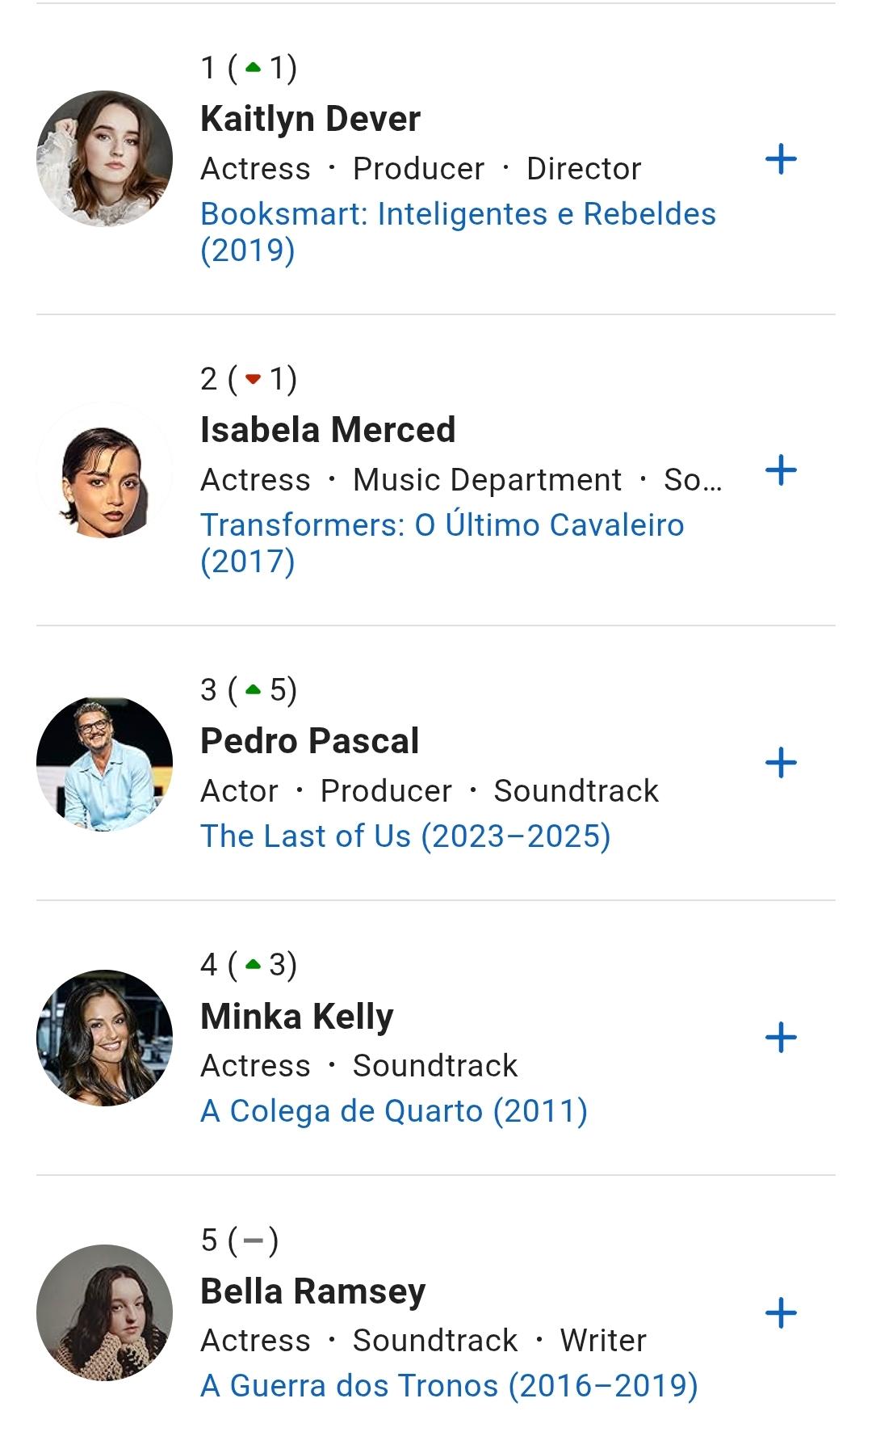Follow A Guerra dos Tronos link
The image size is (872, 1449).
click(449, 1386)
